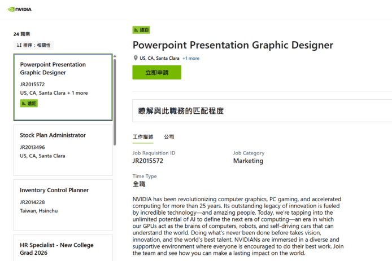Click JR2013496 in the Stock Plan card
Viewport: 392px width, 261px height.
click(32, 147)
